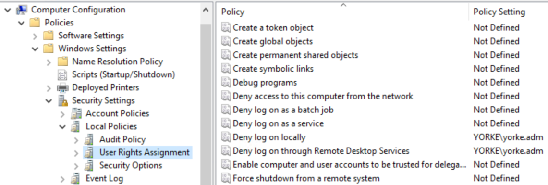548x185 pixels.
Task: Select the Audit Policy tree item
Action: (x=122, y=139)
